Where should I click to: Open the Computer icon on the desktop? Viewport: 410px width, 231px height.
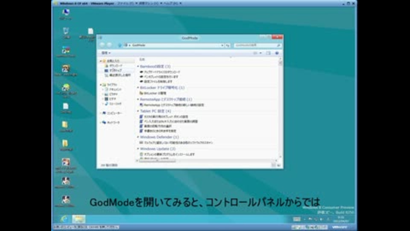coord(66,14)
